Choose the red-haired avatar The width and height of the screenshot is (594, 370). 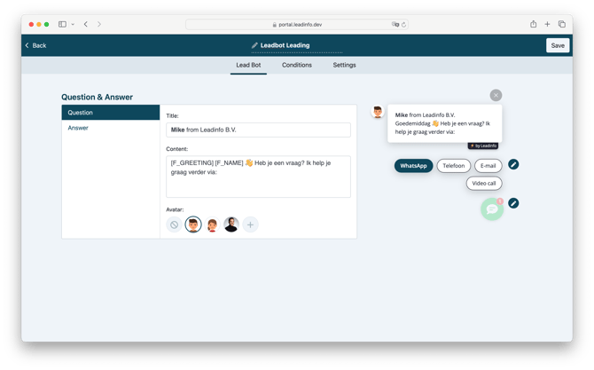(212, 225)
